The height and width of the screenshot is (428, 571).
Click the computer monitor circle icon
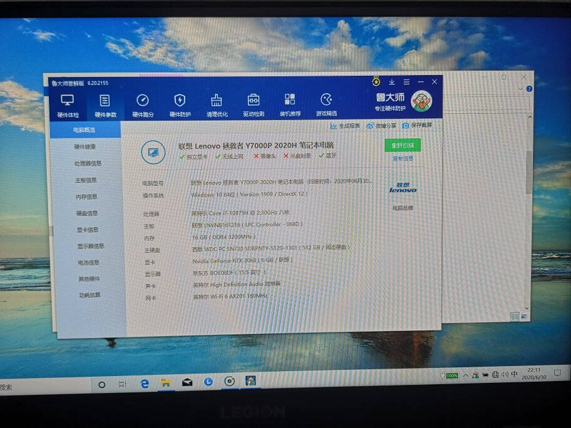153,152
